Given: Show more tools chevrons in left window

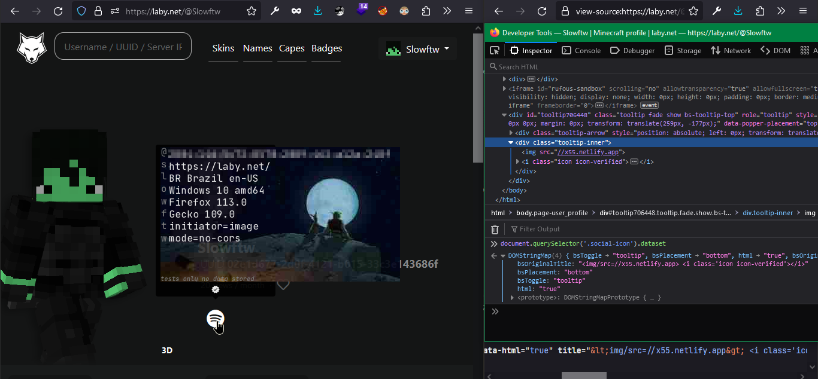Looking at the screenshot, I should coord(447,11).
